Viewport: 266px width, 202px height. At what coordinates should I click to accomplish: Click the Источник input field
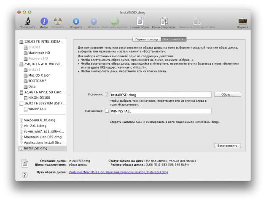(x=160, y=95)
